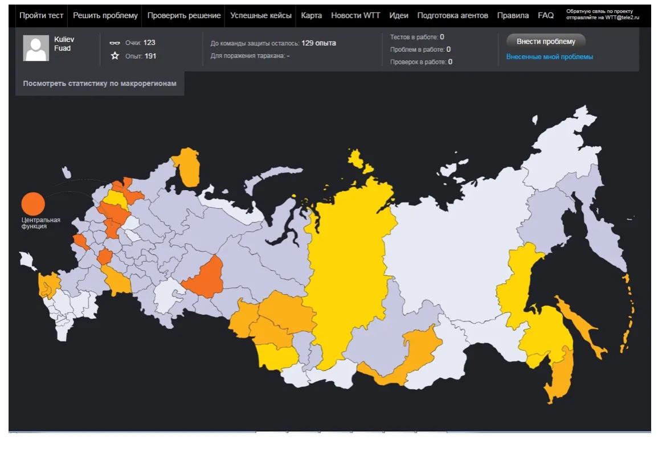Open the Правила page
This screenshot has height=449, width=662.
[513, 15]
